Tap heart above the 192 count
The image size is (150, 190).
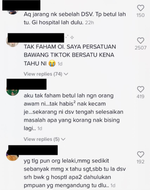coord(141,155)
